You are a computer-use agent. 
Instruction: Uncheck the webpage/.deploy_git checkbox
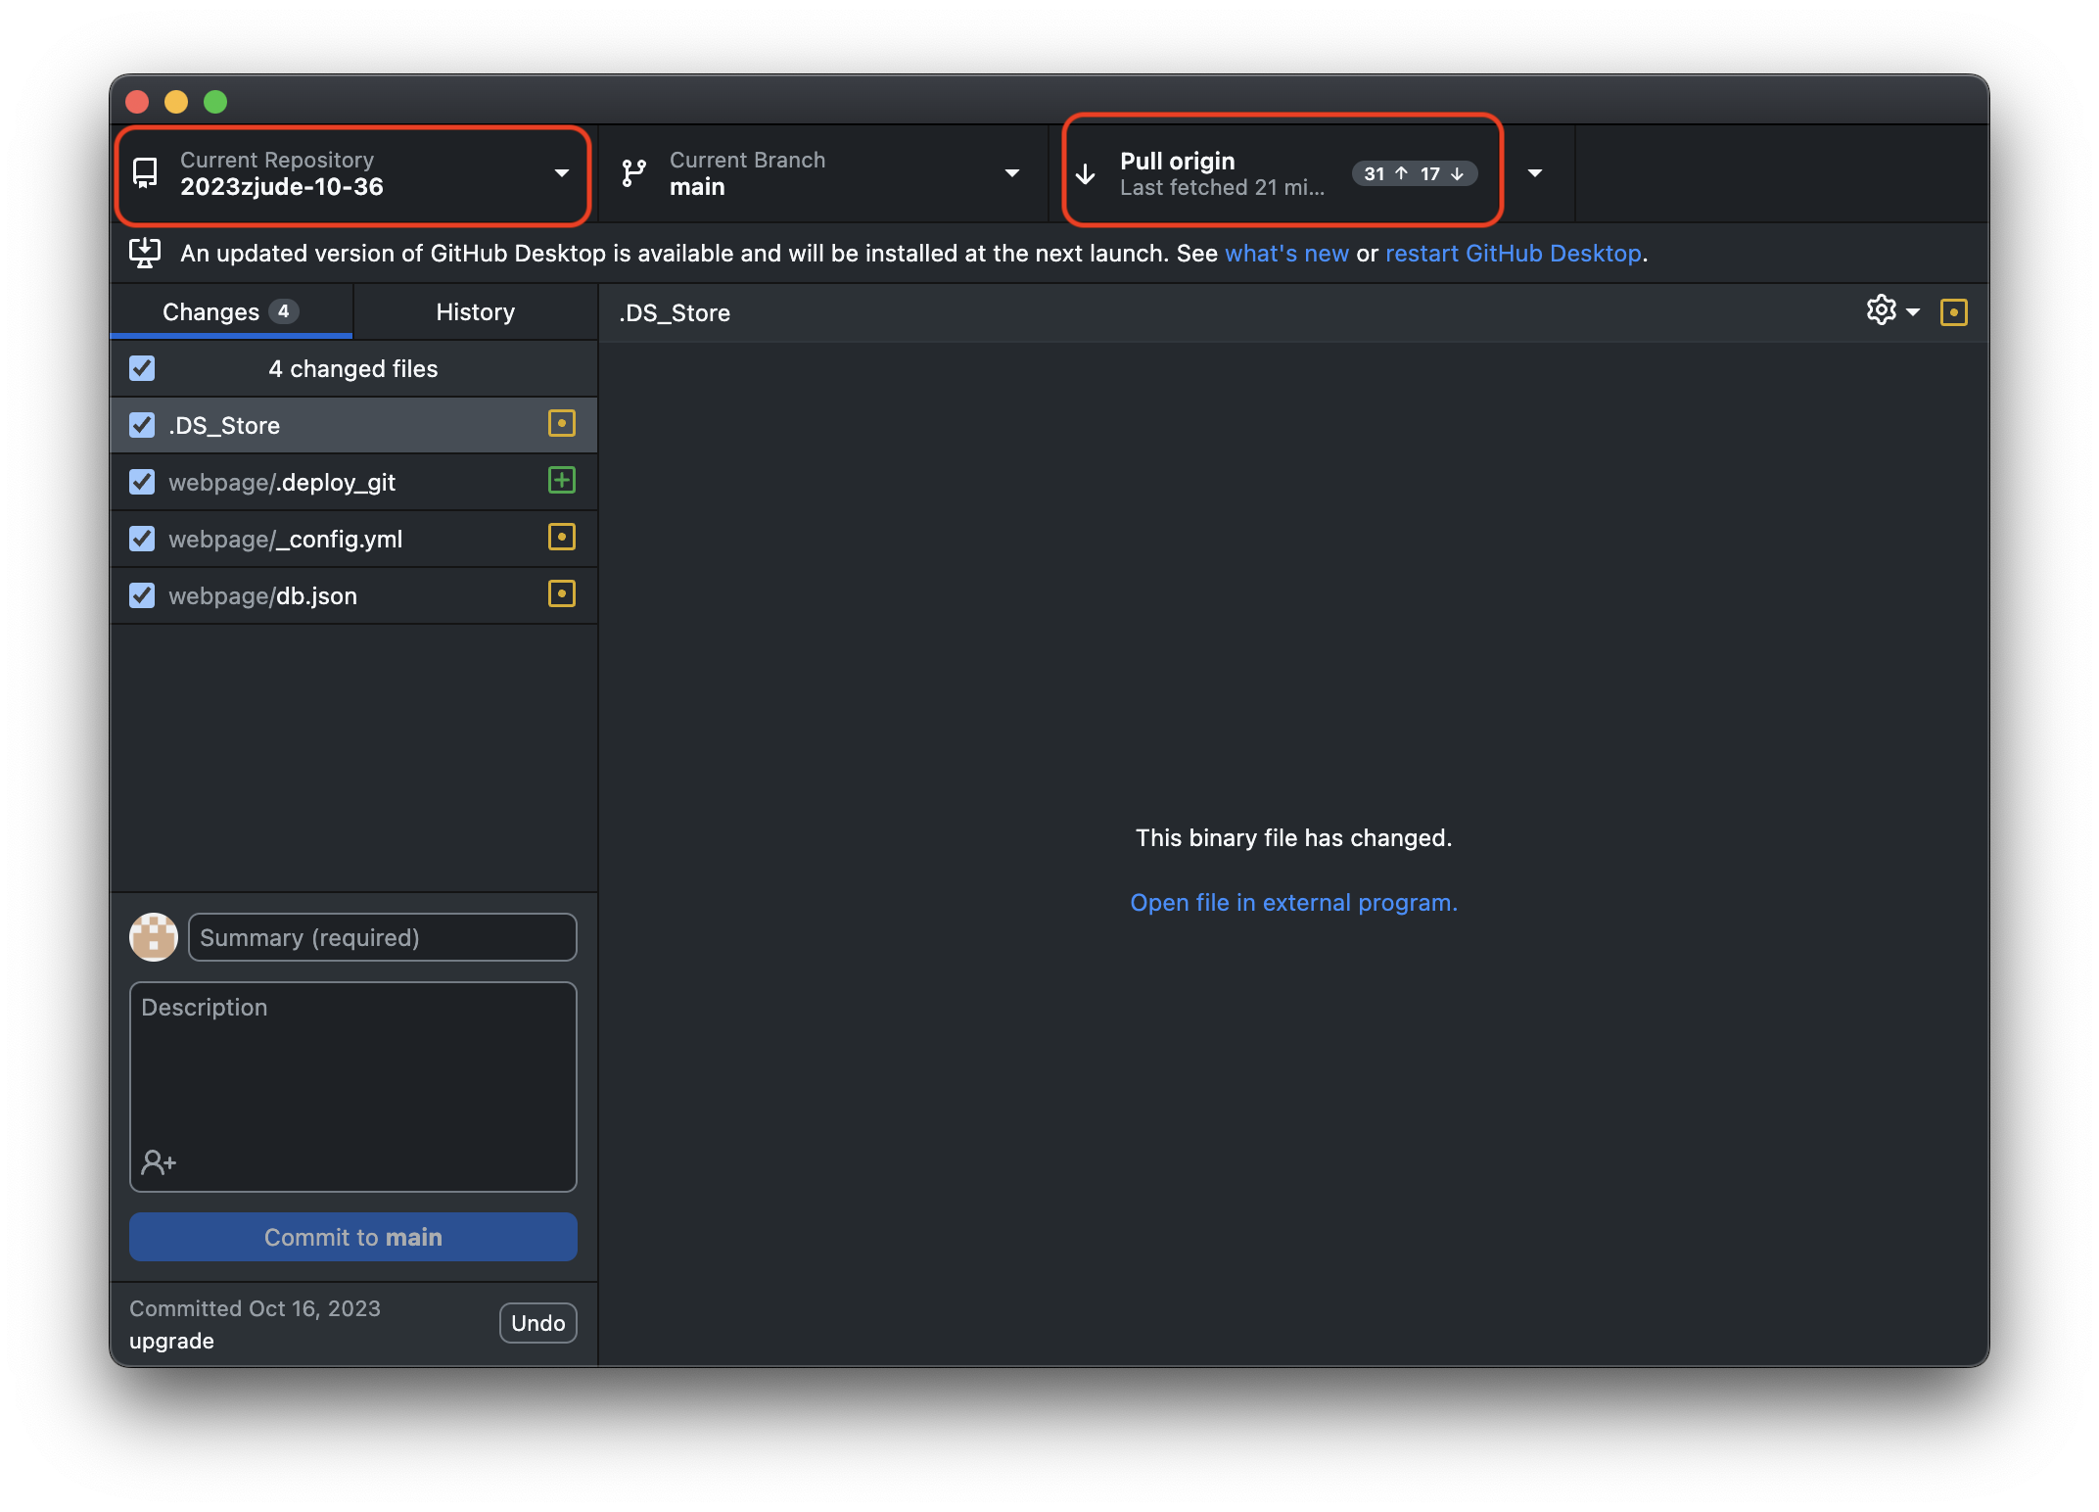(x=142, y=482)
